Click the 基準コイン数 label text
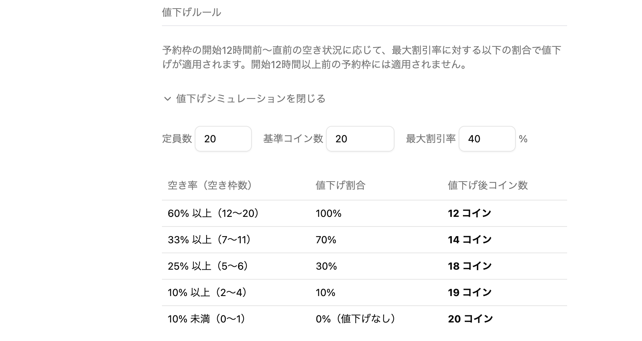 click(293, 139)
